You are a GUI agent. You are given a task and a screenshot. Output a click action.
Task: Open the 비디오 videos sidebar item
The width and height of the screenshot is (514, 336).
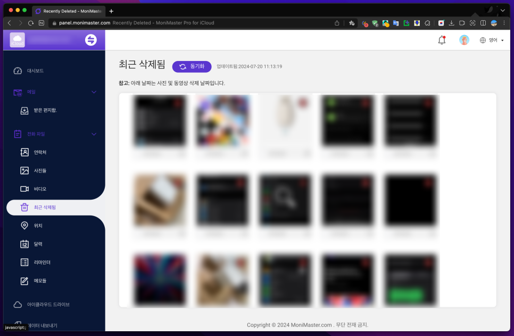click(x=34, y=189)
